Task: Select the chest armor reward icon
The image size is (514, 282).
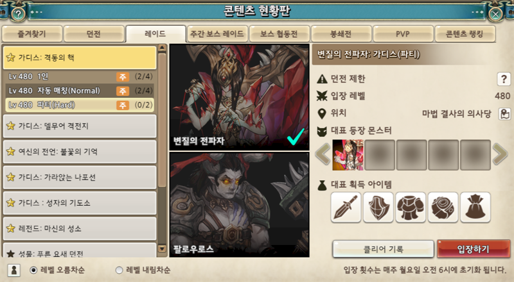Action: tap(411, 208)
